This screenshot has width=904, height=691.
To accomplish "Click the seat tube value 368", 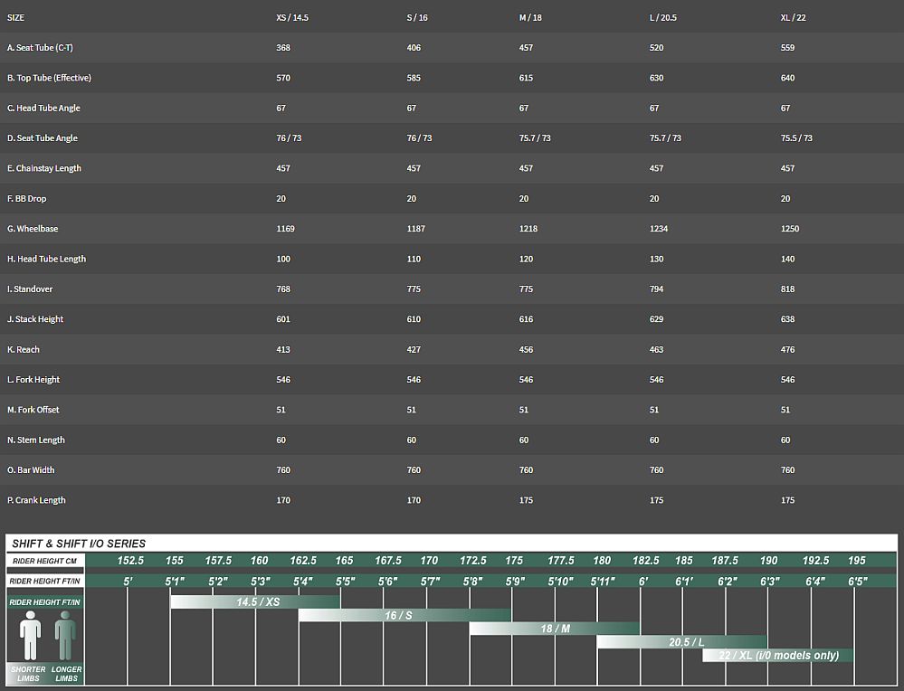I will (283, 48).
